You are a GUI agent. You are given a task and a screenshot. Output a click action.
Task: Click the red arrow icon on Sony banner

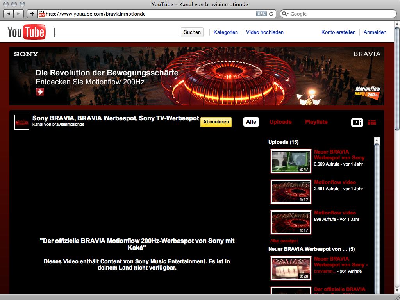click(40, 92)
